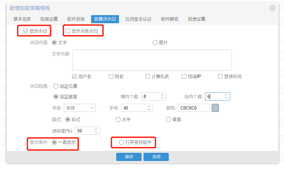This screenshot has width=284, height=169.
Task: Close the dialog using the X icon
Action: click(273, 8)
